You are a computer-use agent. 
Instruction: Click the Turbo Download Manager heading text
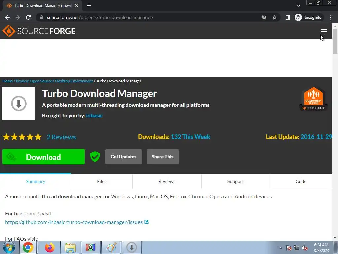[99, 93]
